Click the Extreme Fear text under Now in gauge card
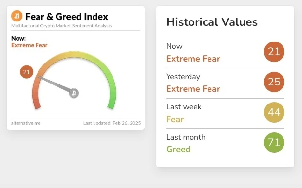 pos(29,45)
